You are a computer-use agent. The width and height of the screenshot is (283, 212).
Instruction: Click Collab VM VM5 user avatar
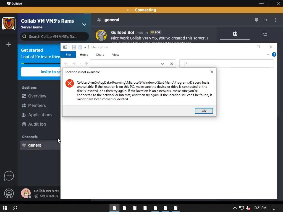click(x=26, y=193)
